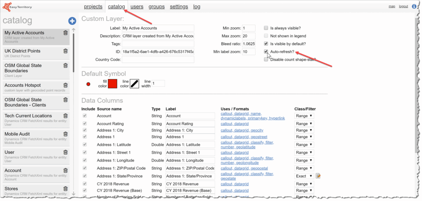
Task: Delete OSM Global State Boundaries - Clients layer
Action: coord(66,100)
